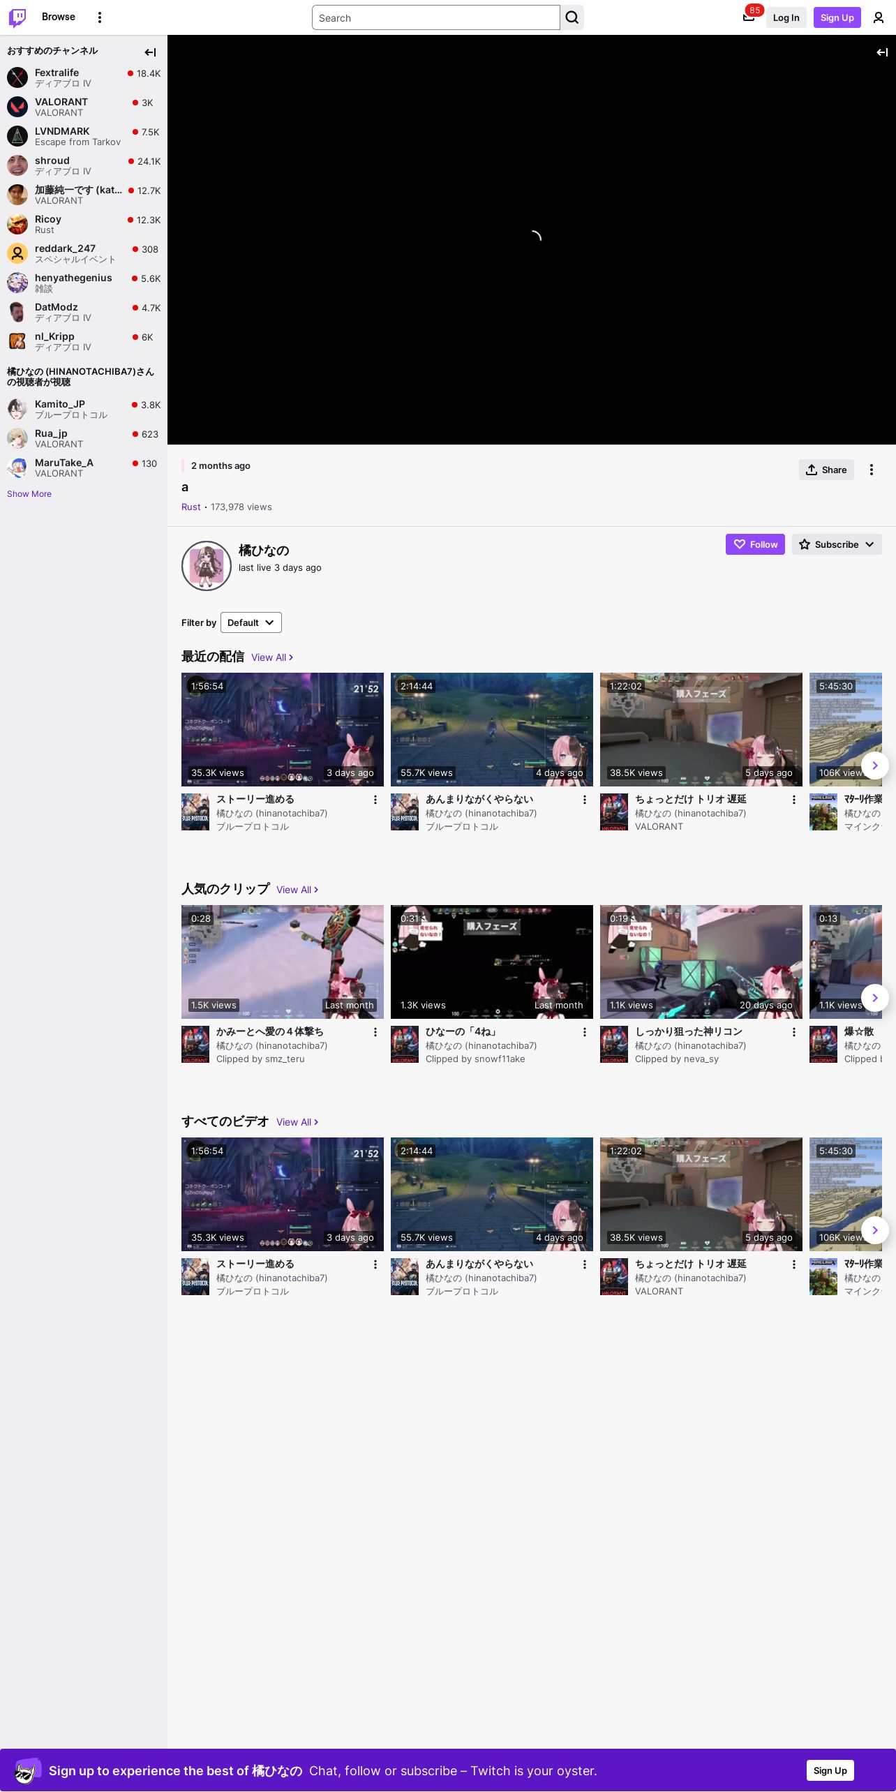Click Clipped by neva_sy text
The height and width of the screenshot is (1792, 896).
[677, 1059]
